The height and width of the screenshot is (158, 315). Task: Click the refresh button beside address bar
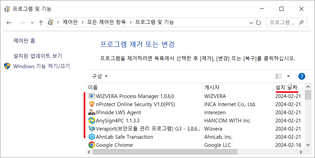coord(258,22)
